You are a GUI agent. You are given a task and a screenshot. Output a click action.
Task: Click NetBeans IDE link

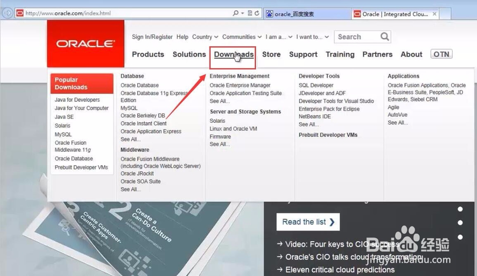tap(314, 117)
